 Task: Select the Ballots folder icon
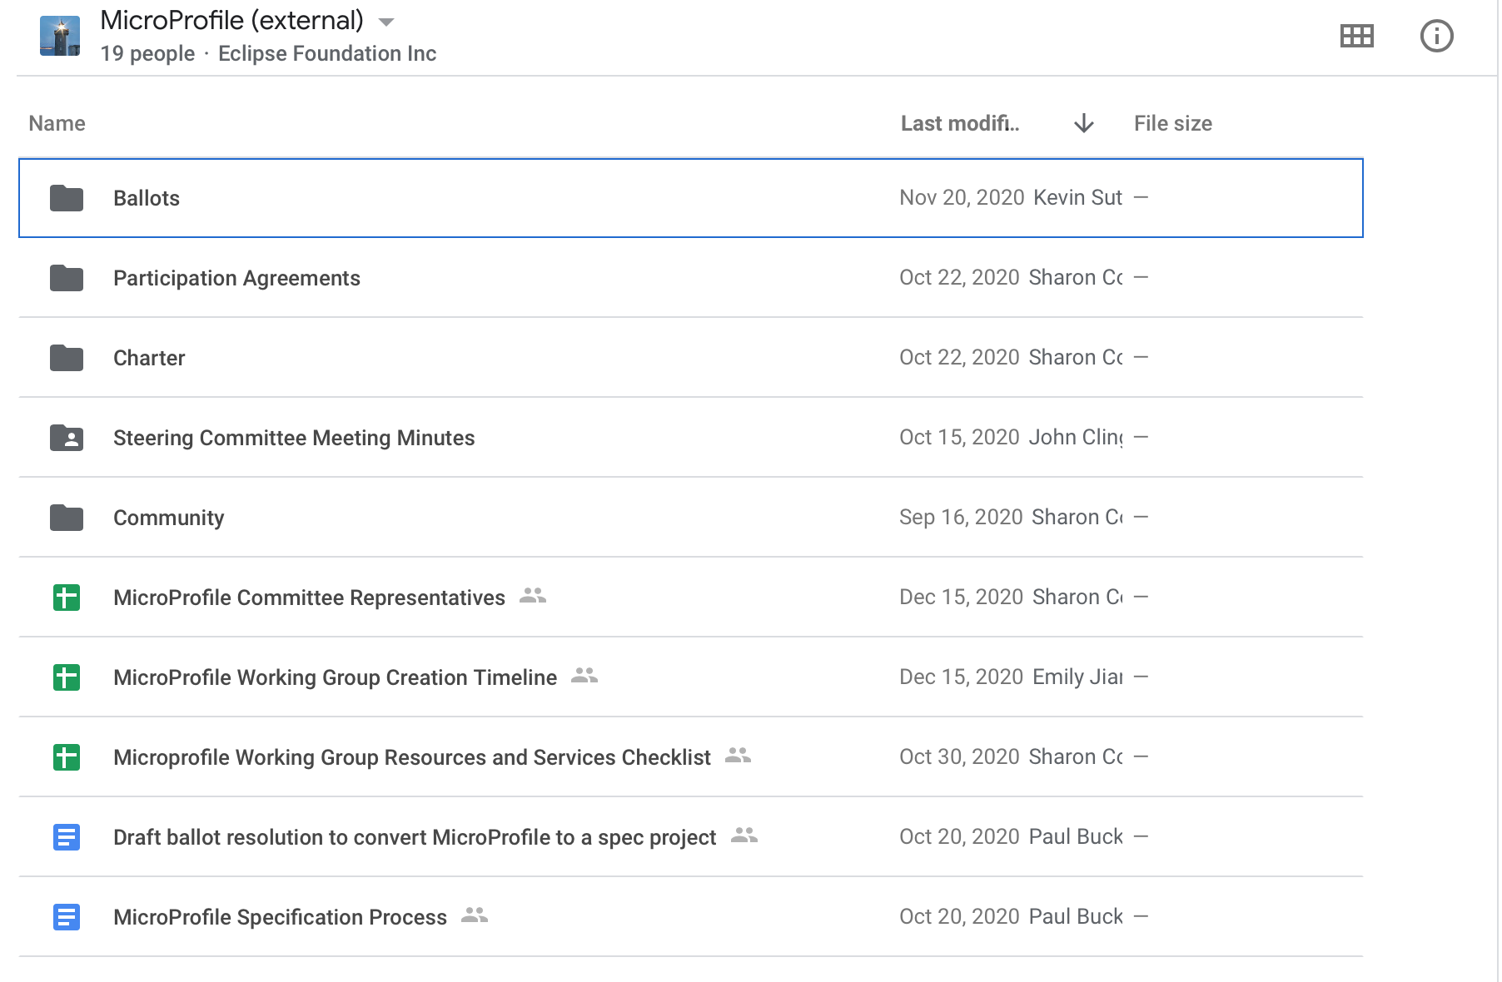[67, 198]
